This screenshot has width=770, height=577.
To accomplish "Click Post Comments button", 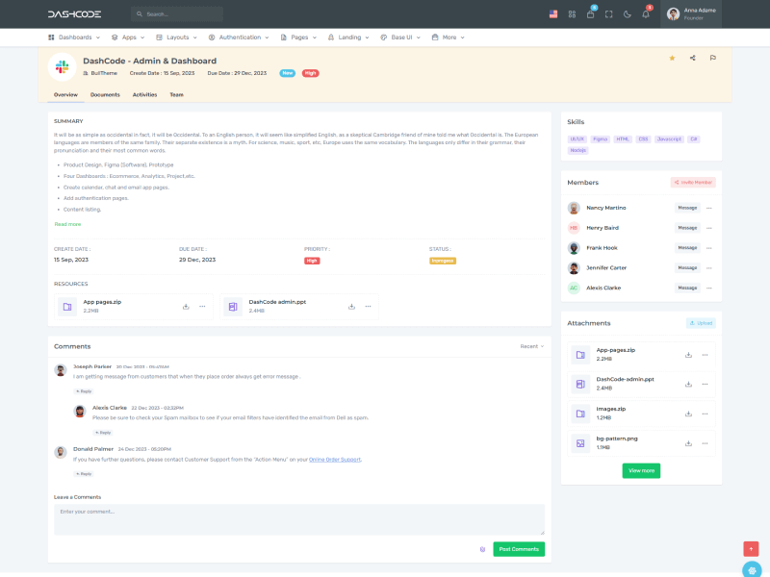I will point(519,548).
